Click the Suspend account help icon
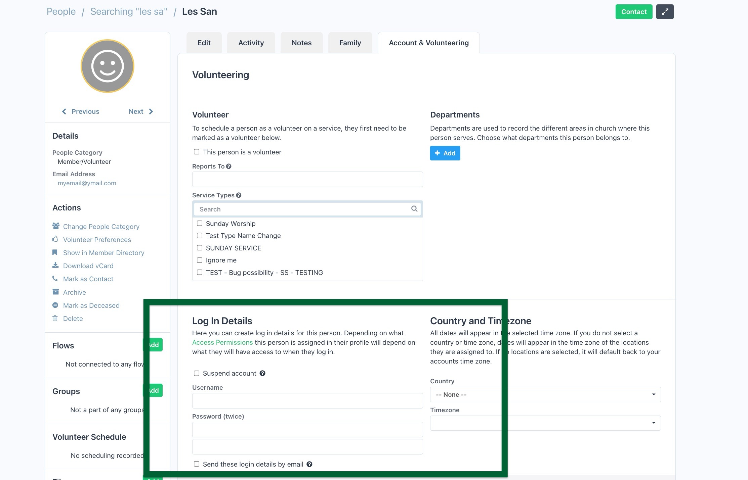This screenshot has width=748, height=480. coord(262,373)
